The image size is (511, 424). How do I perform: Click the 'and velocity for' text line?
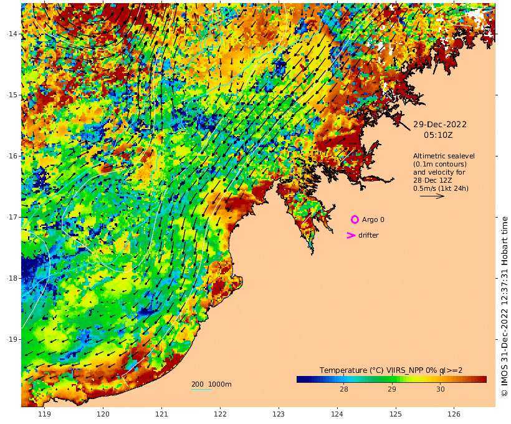tap(439, 172)
